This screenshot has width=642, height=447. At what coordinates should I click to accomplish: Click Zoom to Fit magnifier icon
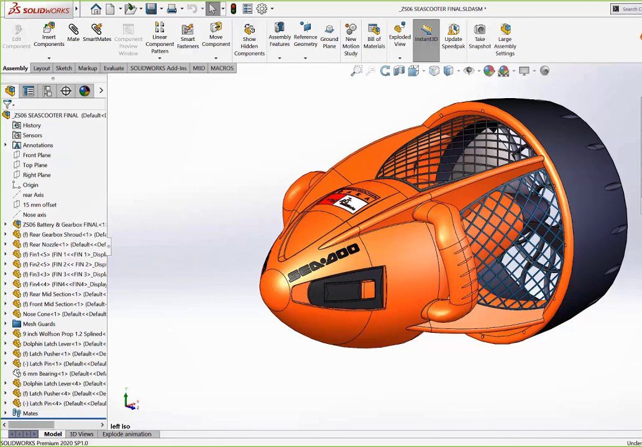coord(356,71)
